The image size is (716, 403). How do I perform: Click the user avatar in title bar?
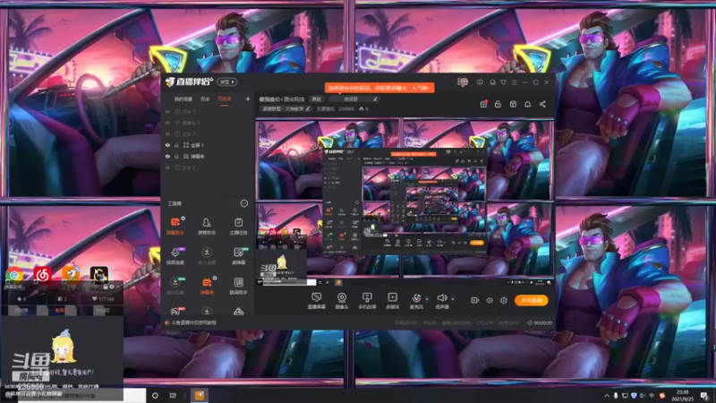coord(463,82)
